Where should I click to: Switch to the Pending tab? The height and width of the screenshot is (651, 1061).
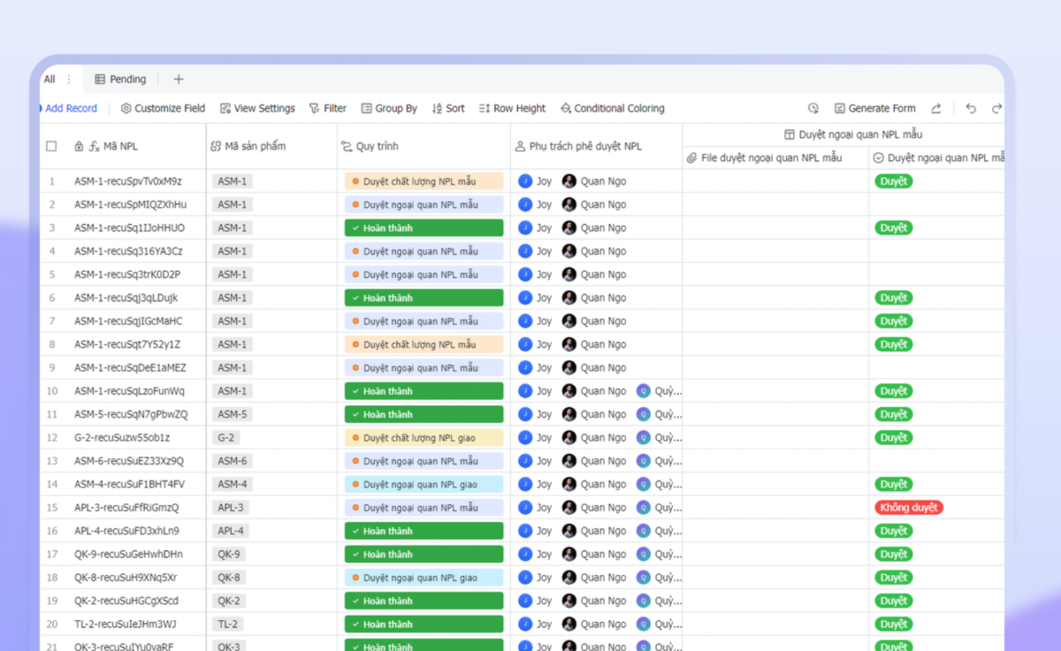(x=120, y=80)
